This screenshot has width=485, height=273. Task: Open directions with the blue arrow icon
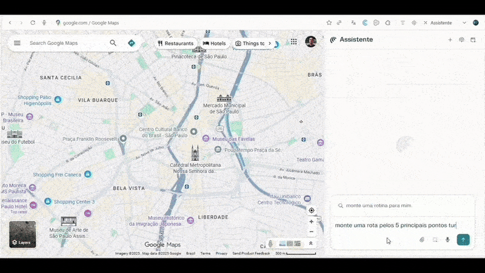point(131,43)
